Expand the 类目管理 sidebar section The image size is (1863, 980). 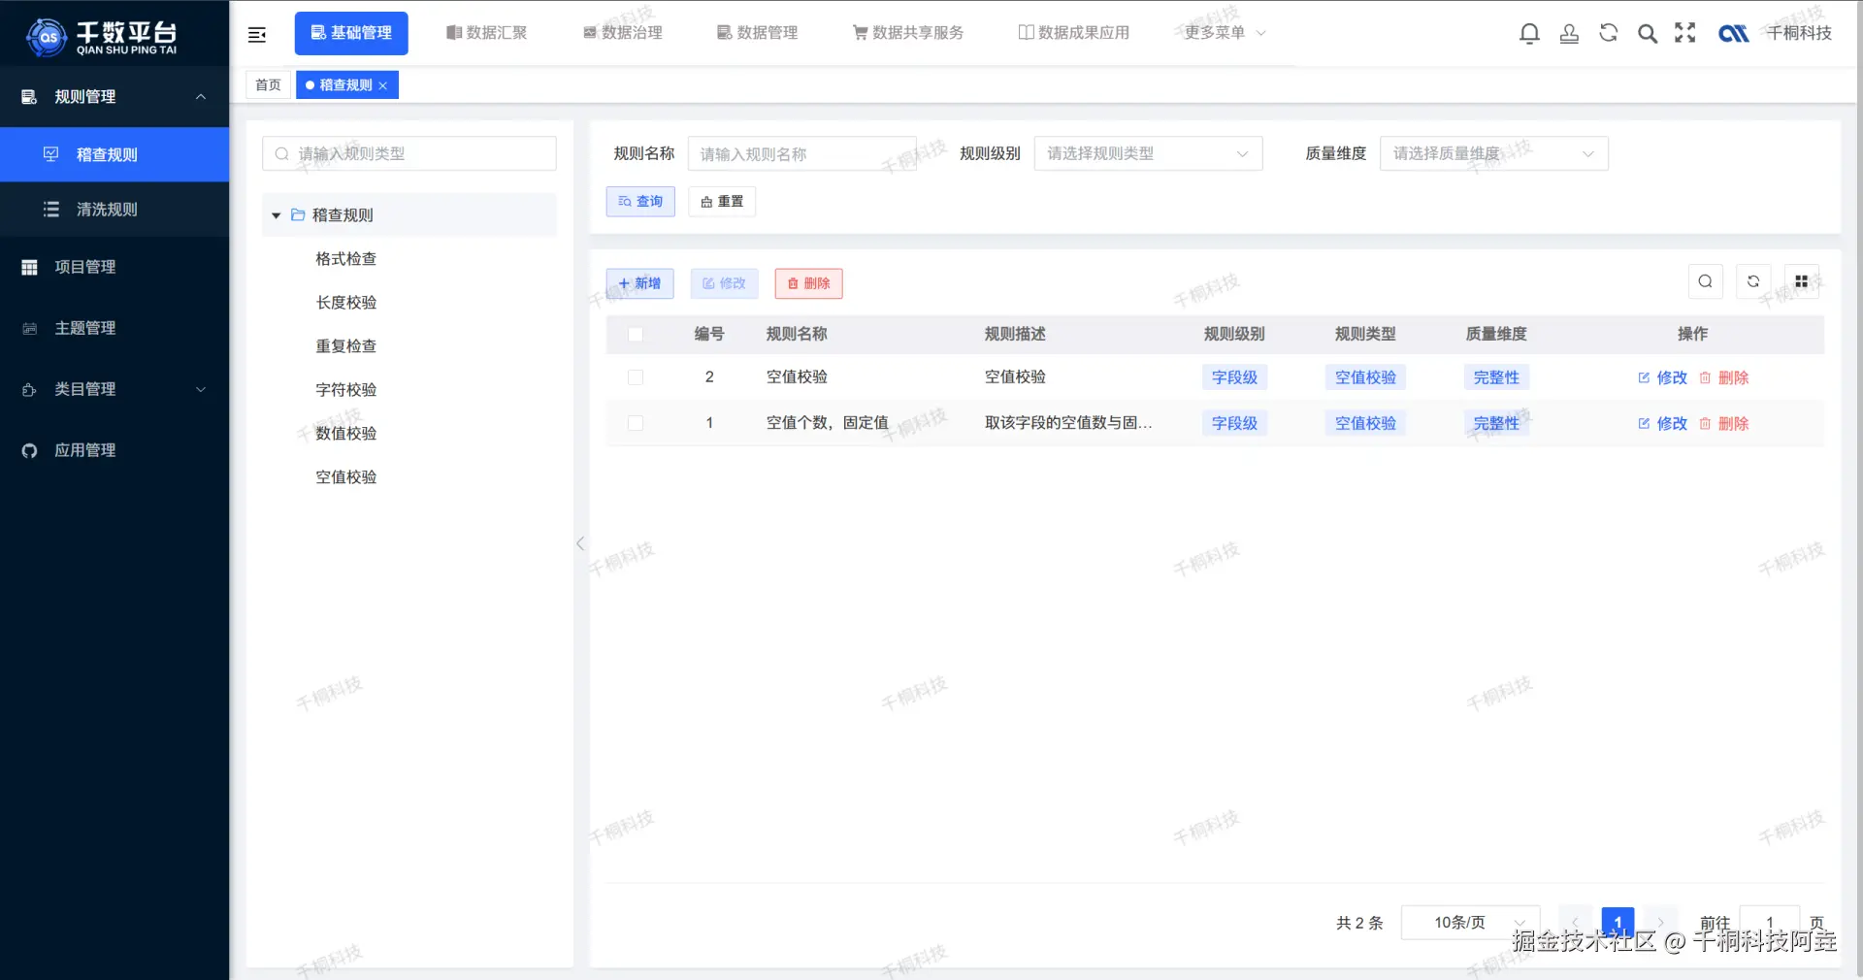coord(114,389)
